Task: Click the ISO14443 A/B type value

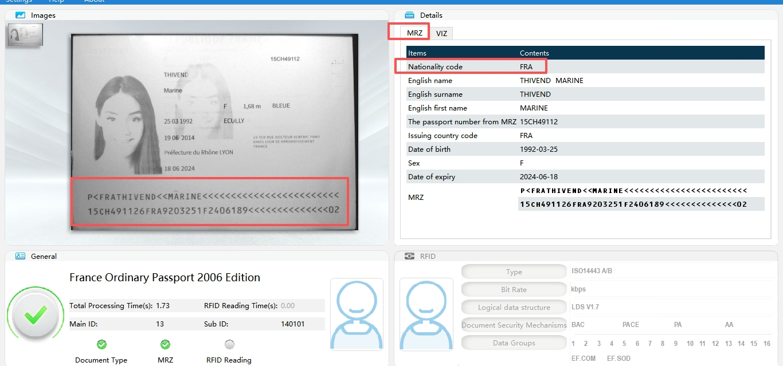Action: 592,271
